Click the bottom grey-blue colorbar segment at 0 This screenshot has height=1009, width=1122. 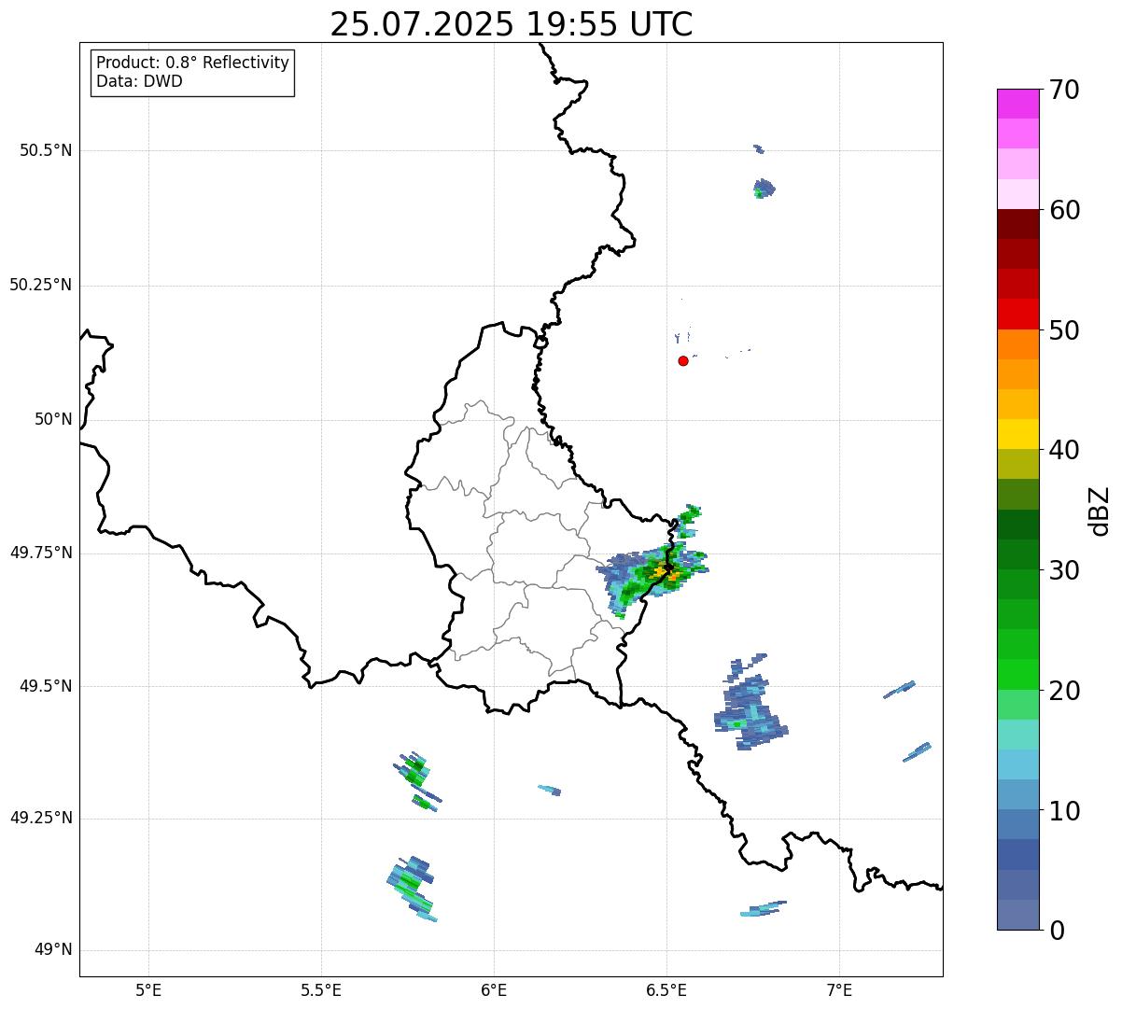1017,915
